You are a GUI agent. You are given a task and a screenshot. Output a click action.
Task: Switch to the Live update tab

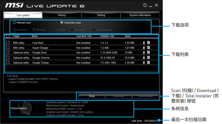point(23,15)
